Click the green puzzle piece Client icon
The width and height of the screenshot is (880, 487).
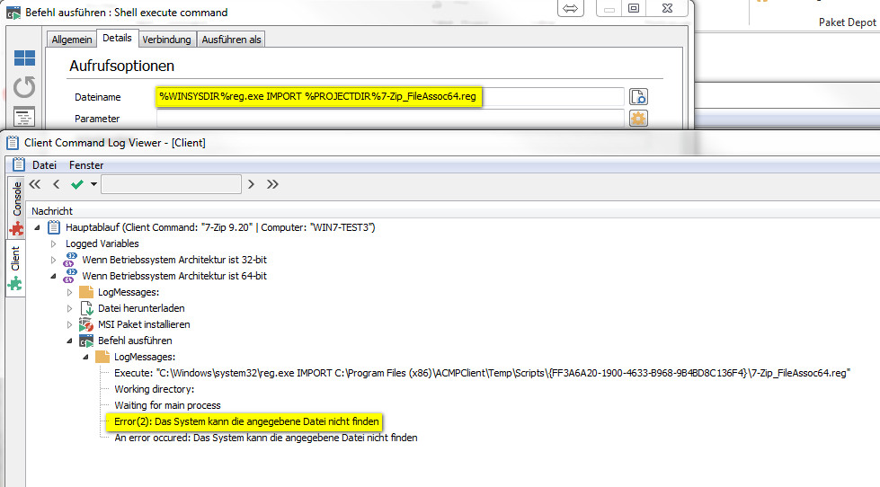[x=15, y=284]
